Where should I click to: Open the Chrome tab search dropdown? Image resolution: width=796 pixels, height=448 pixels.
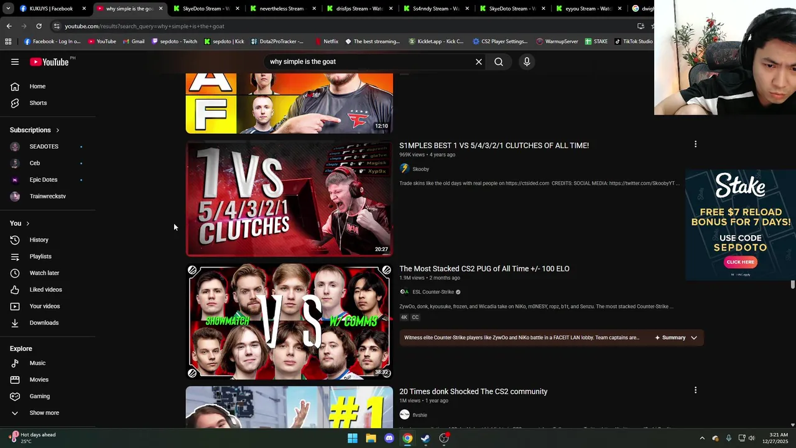click(x=8, y=9)
